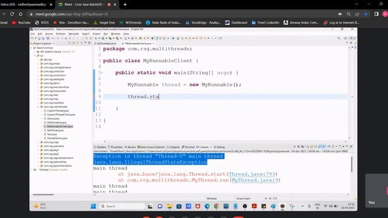Image resolution: width=388 pixels, height=218 pixels.
Task: Open Thread.java:793 stack trace link
Action: [x=252, y=174]
